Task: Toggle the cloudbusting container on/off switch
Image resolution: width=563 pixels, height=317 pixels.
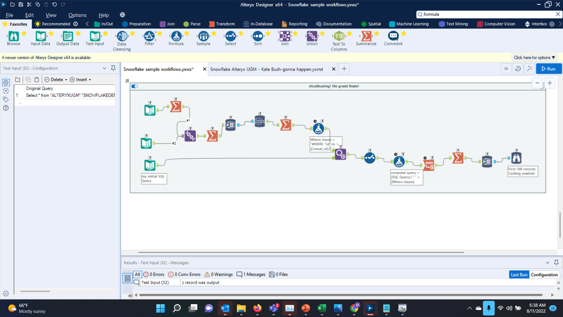Action: click(135, 86)
